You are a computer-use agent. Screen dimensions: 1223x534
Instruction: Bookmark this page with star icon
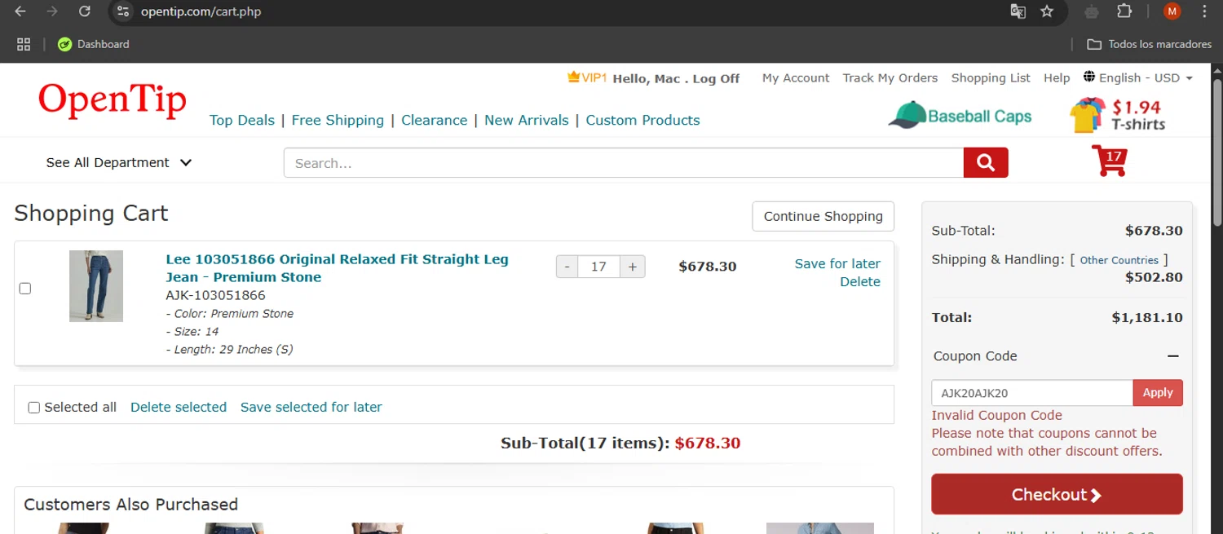tap(1047, 11)
